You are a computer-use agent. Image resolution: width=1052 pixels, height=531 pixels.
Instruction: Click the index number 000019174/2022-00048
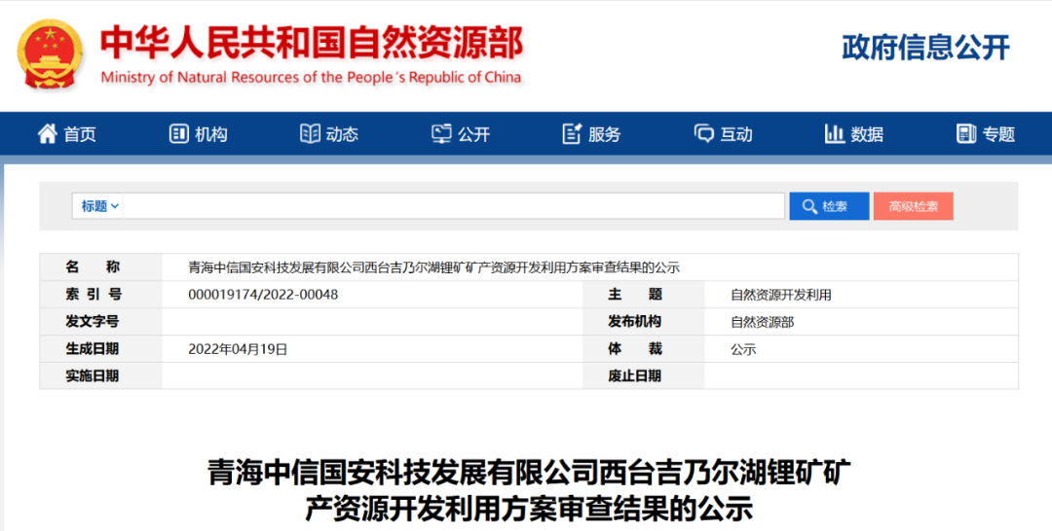263,295
